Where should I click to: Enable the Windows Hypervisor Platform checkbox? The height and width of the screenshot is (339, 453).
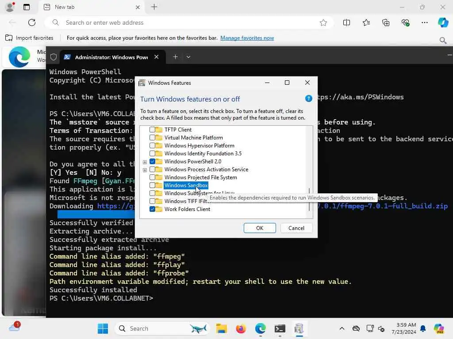pyautogui.click(x=152, y=146)
